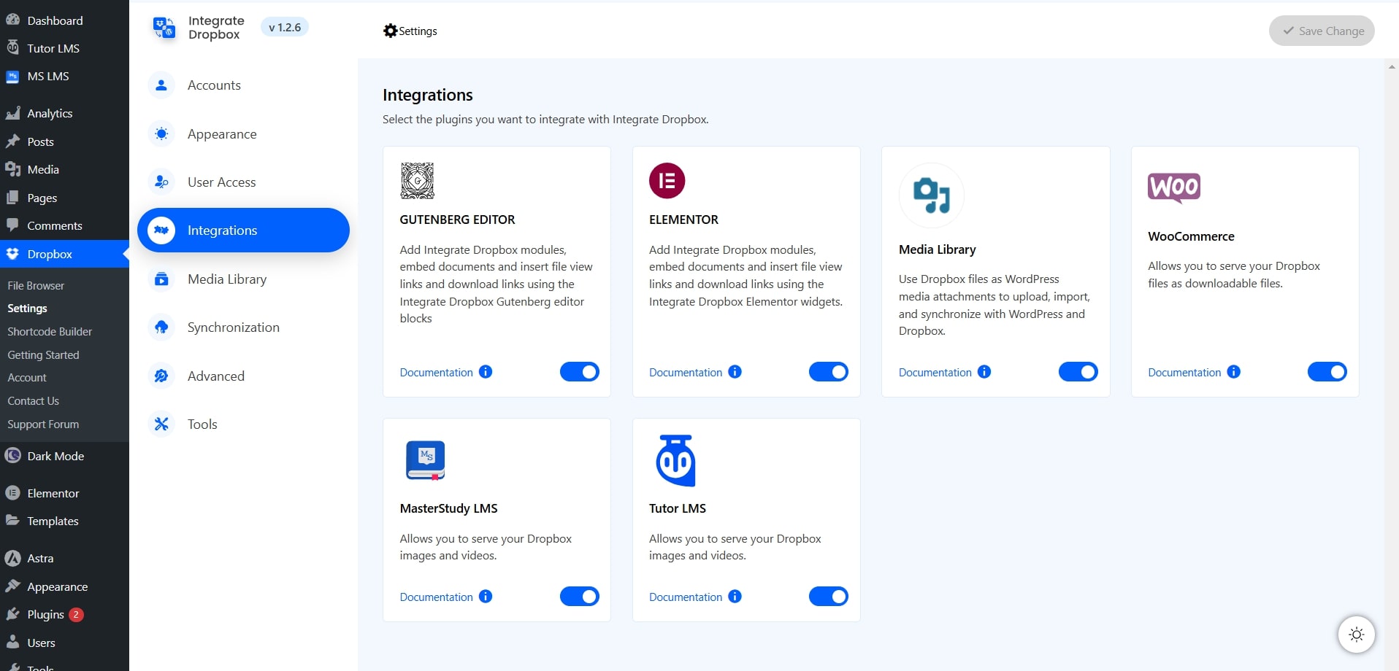Click info icon beside Elementor Documentation

coord(735,372)
